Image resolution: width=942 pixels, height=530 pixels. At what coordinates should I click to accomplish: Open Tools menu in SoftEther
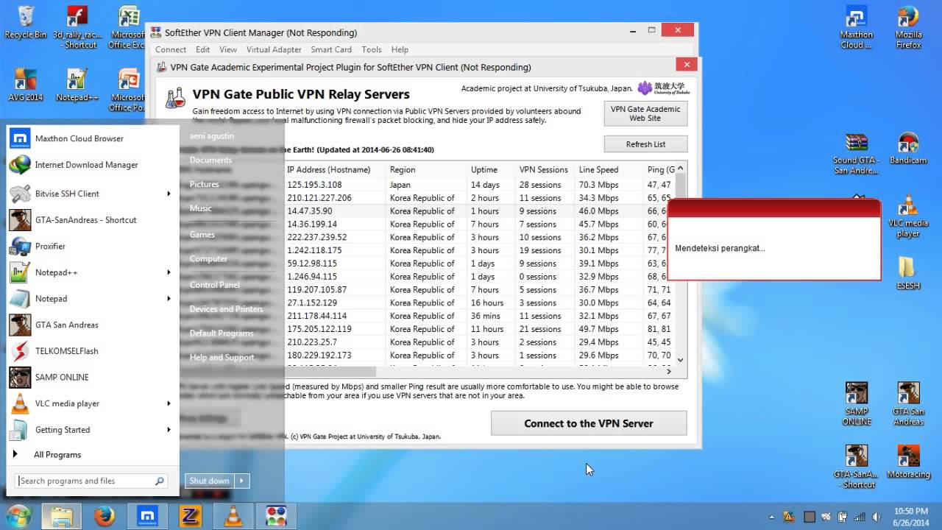(x=372, y=49)
